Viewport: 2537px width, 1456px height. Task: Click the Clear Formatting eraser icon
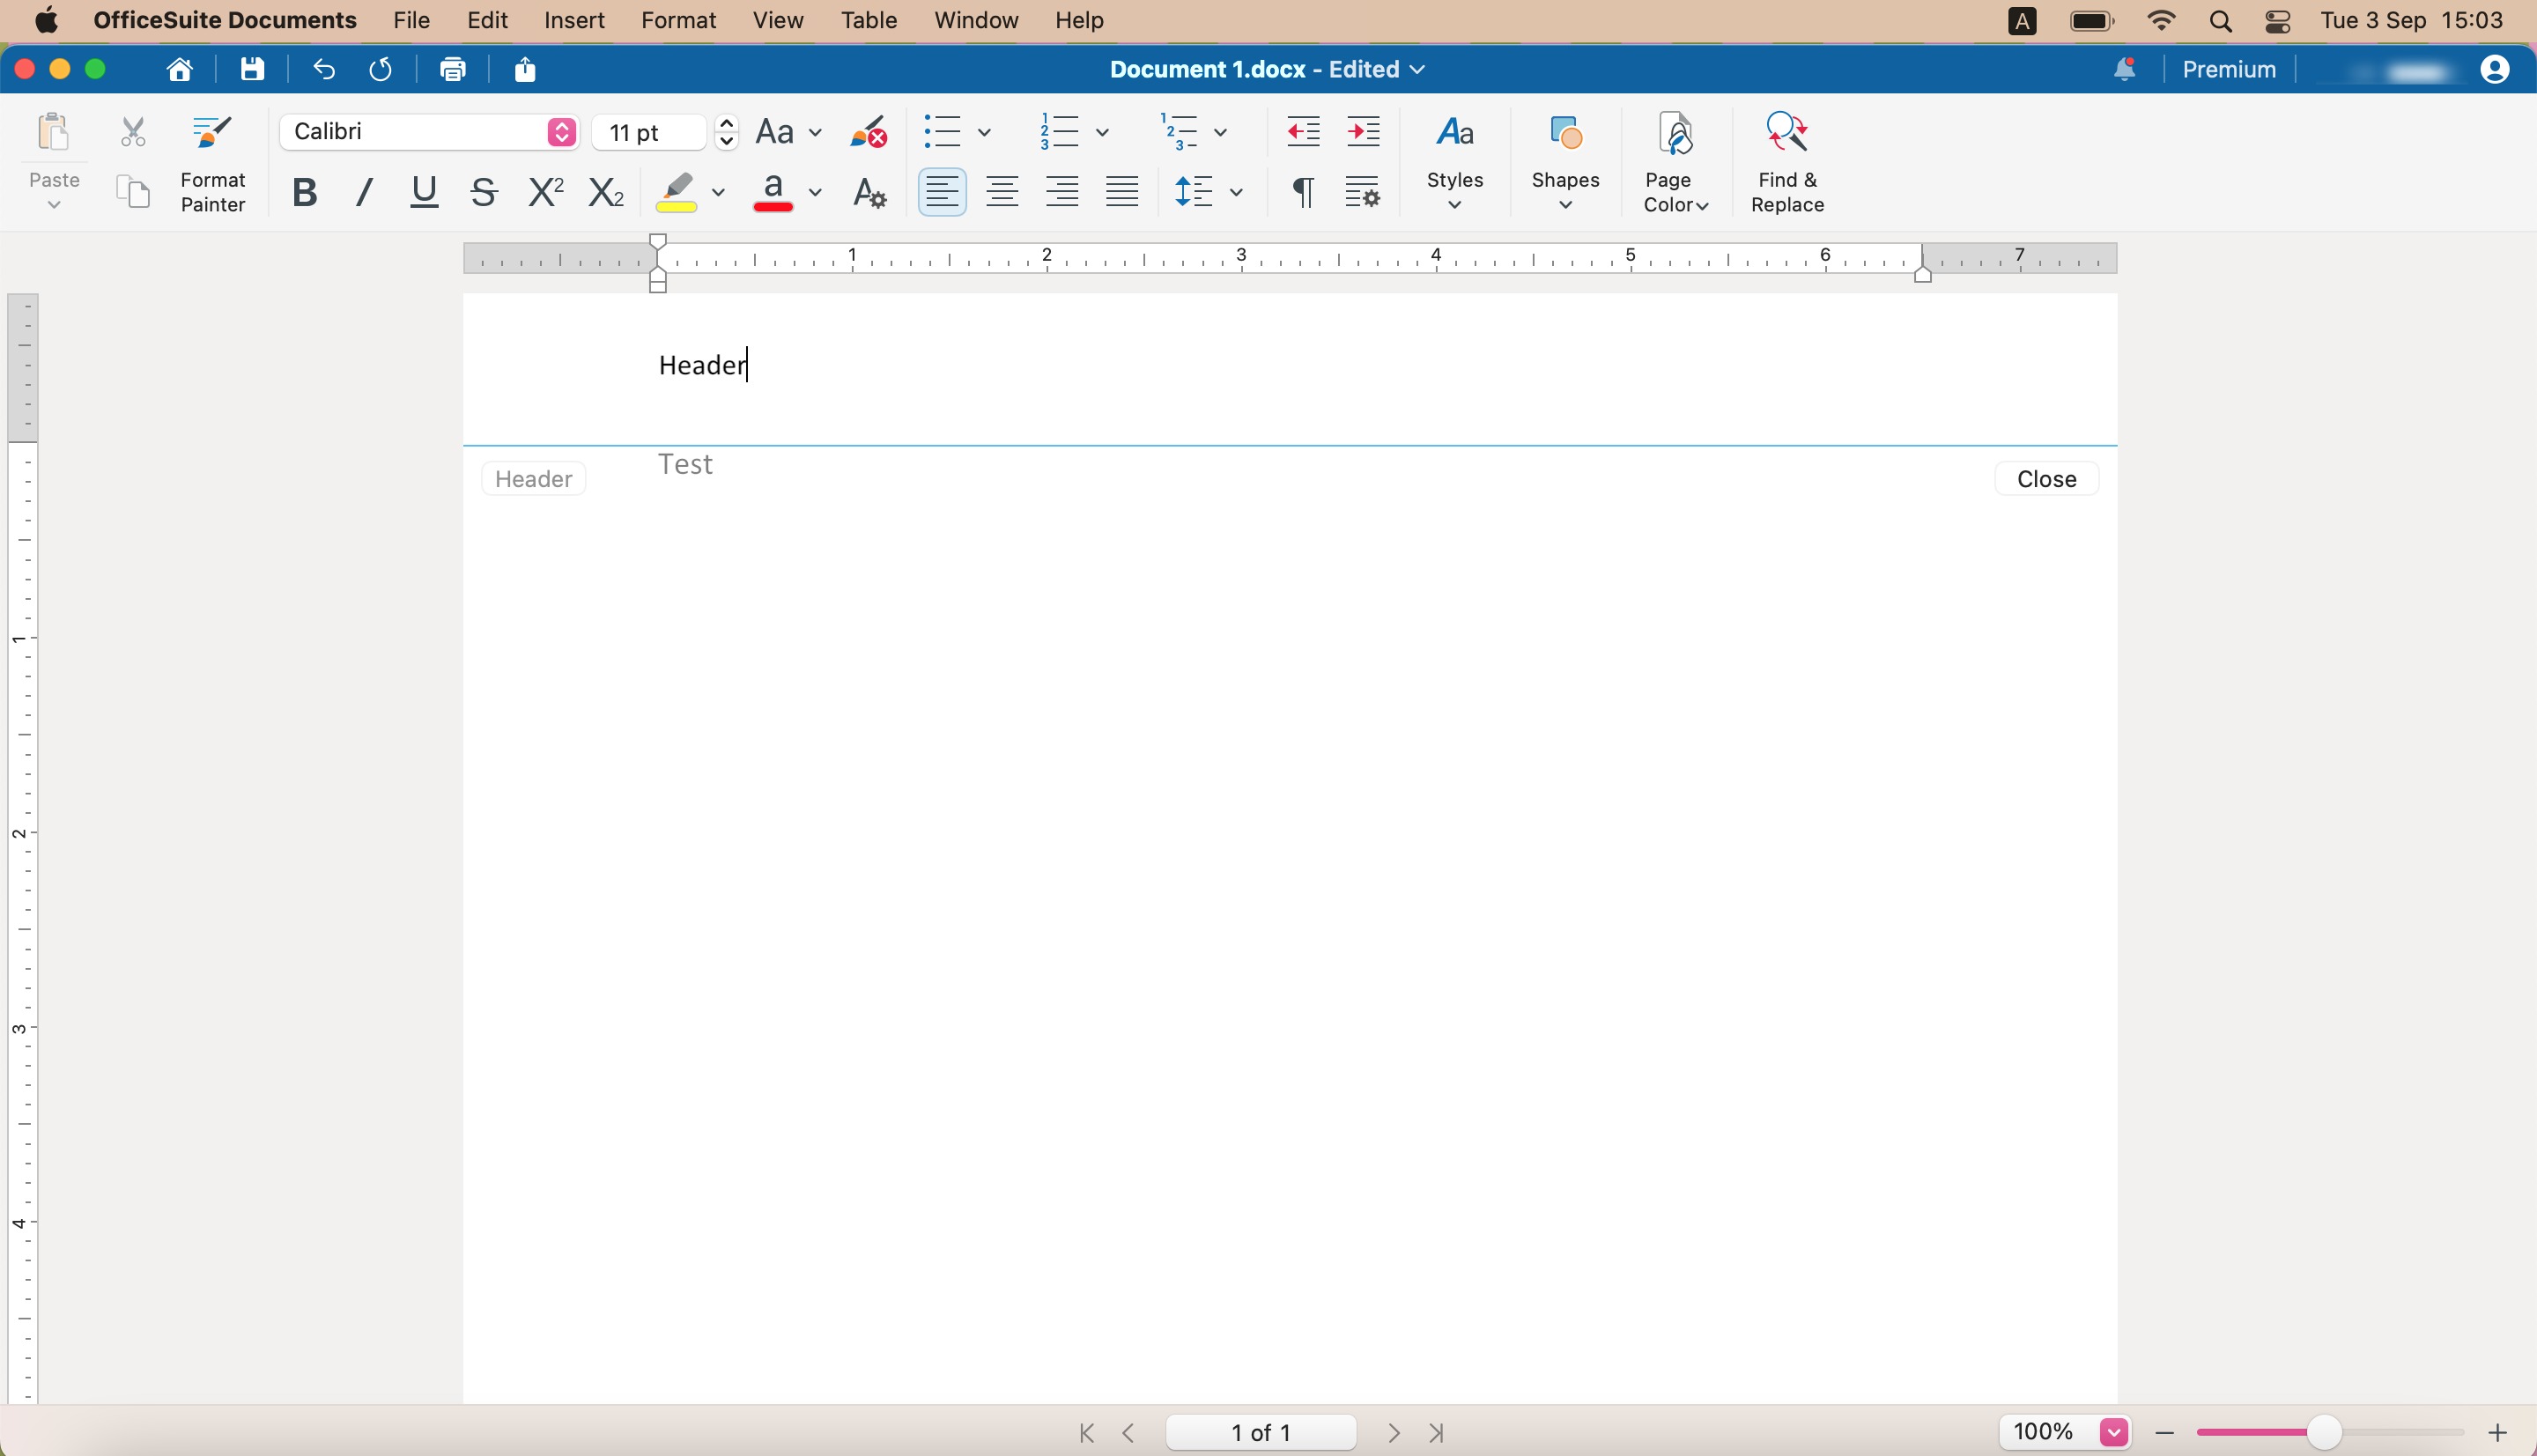click(868, 132)
